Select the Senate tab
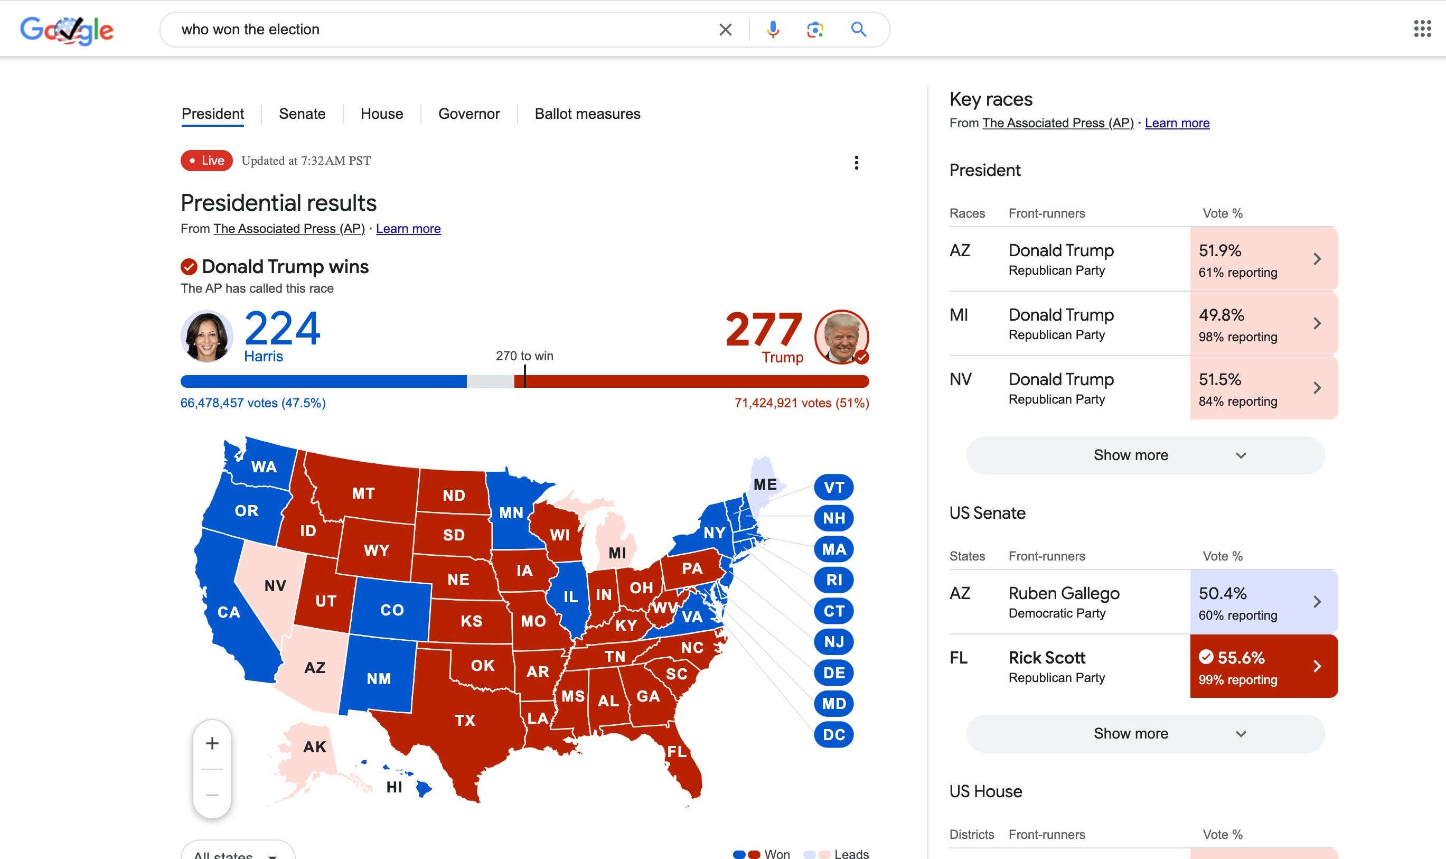Viewport: 1446px width, 859px height. click(x=303, y=114)
